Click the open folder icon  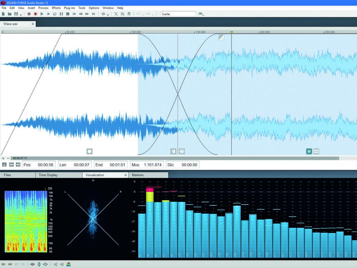pyautogui.click(x=10, y=14)
